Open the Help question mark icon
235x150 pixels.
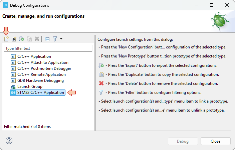(9, 141)
